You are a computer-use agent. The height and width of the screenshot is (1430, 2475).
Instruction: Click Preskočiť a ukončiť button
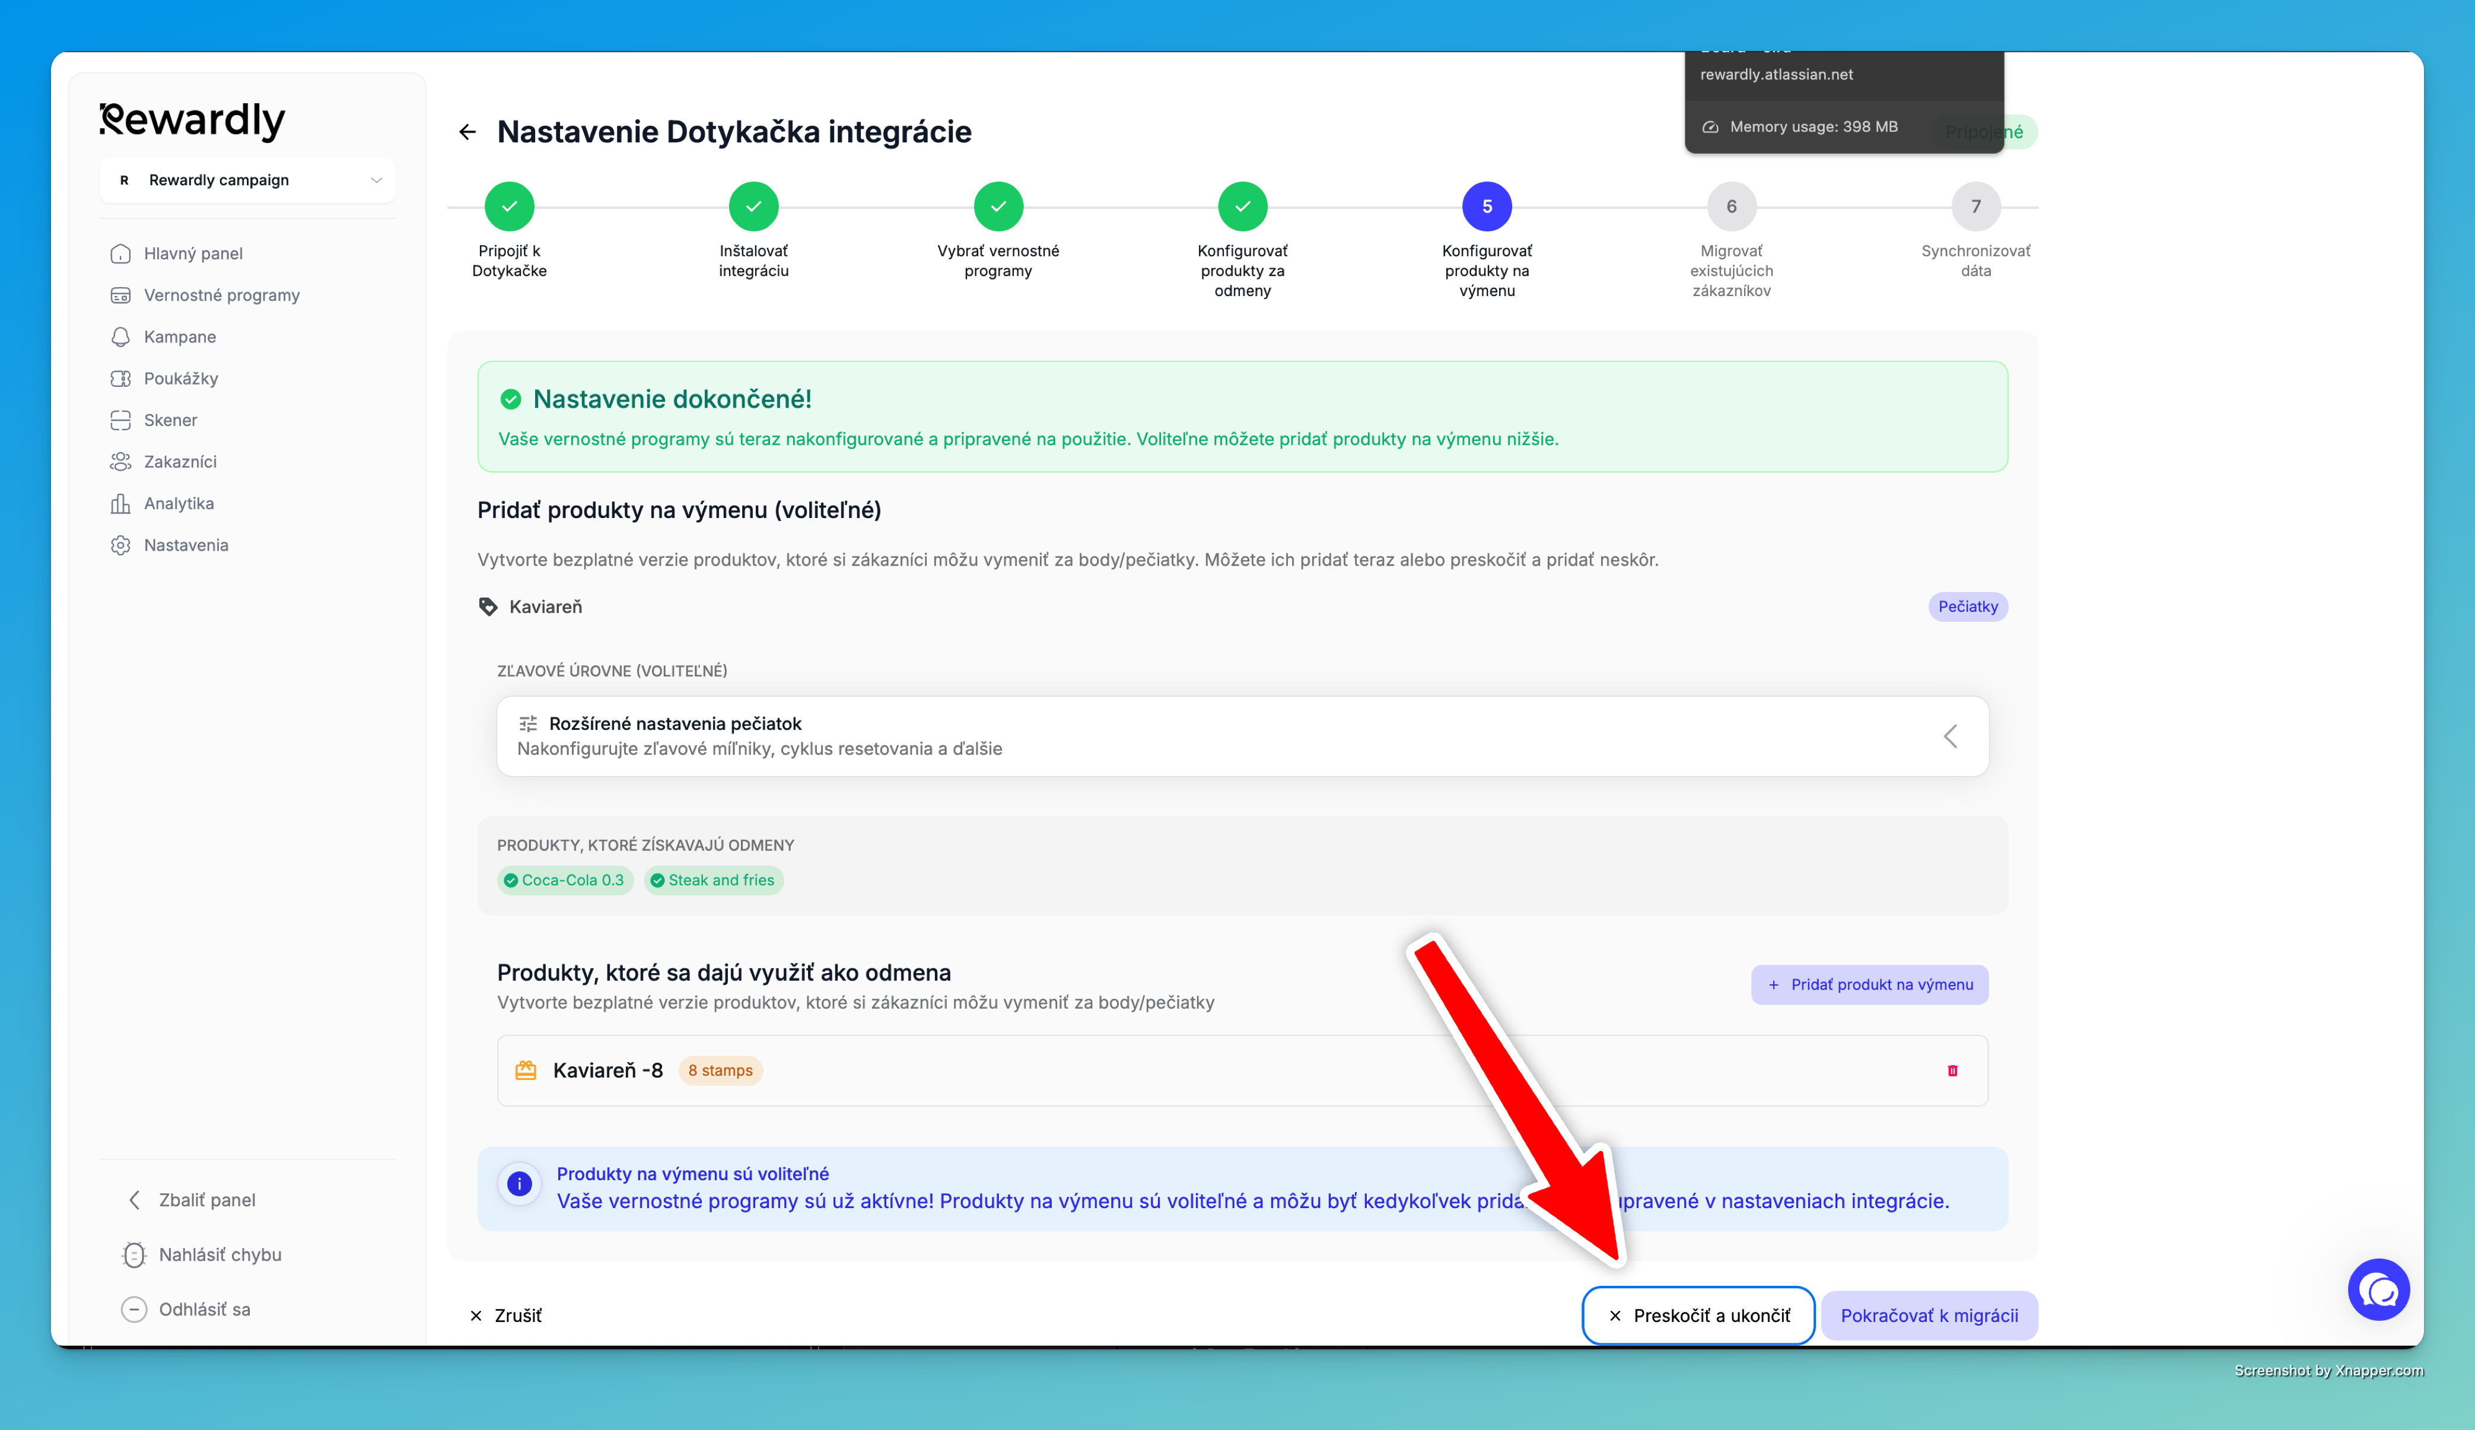[x=1698, y=1315]
